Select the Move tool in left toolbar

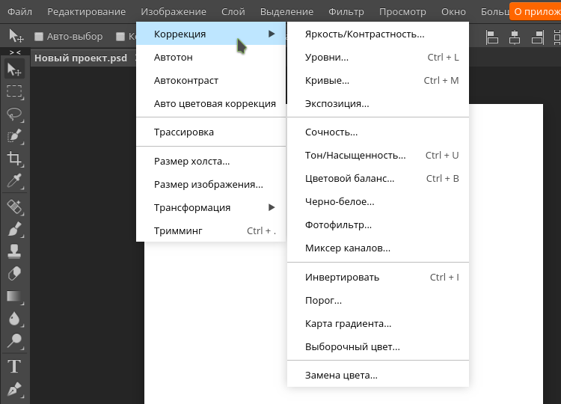(x=15, y=70)
